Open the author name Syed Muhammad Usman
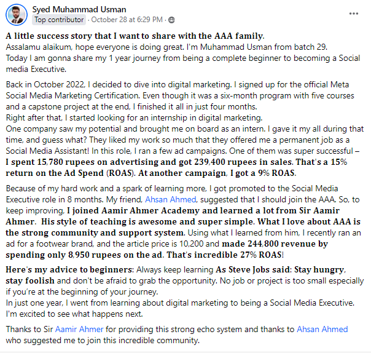This screenshot has width=371, height=353. [74, 9]
